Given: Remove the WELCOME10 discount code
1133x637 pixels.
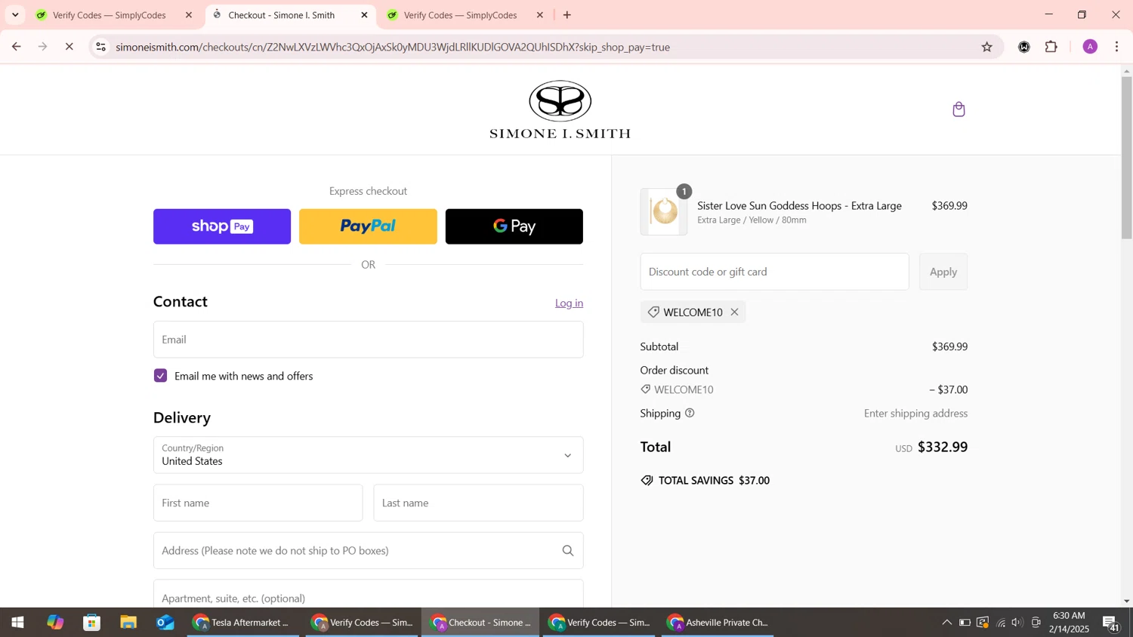Looking at the screenshot, I should [734, 312].
